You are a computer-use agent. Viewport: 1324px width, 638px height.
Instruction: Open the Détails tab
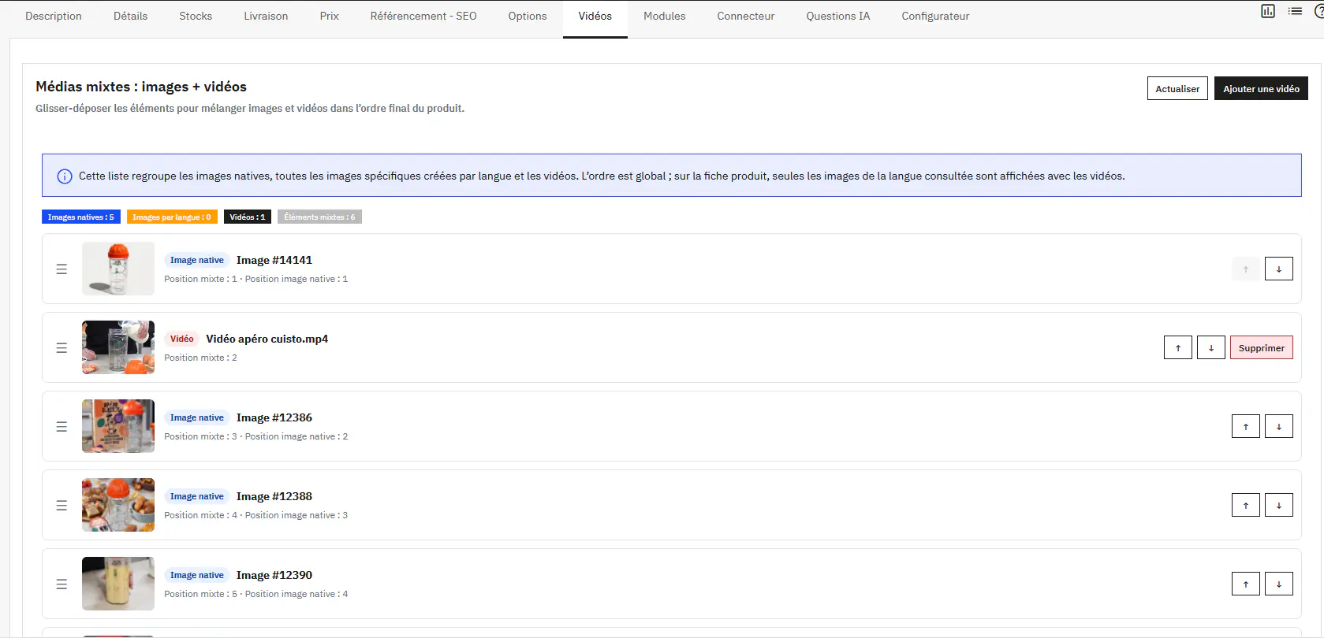tap(130, 16)
